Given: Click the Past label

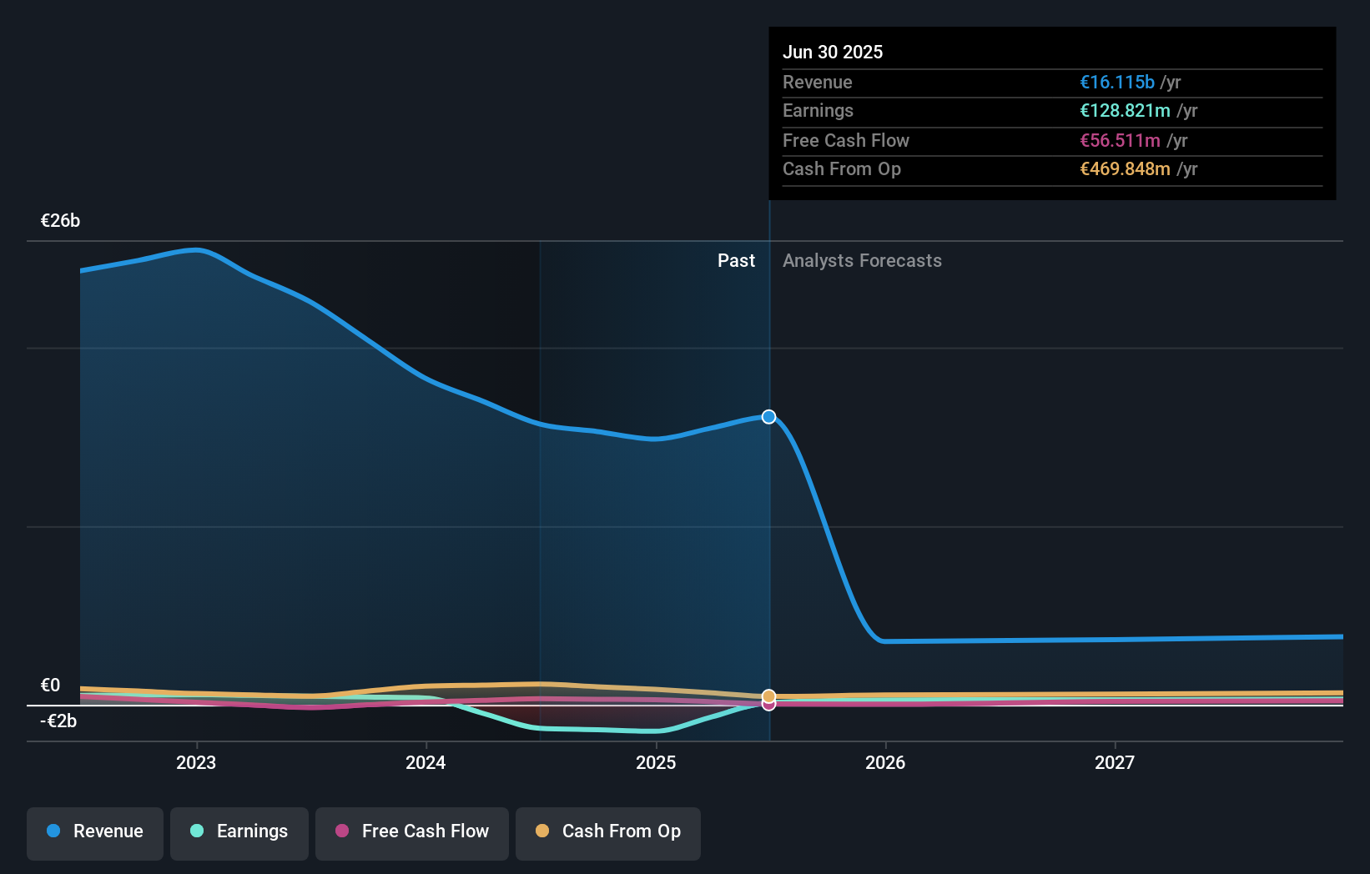Looking at the screenshot, I should 736,261.
